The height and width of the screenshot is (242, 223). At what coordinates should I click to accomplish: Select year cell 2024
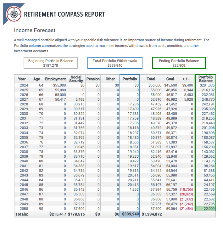(24, 85)
